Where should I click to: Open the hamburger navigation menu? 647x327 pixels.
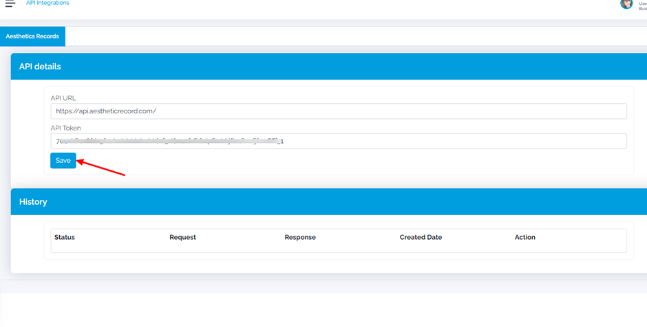[x=10, y=3]
